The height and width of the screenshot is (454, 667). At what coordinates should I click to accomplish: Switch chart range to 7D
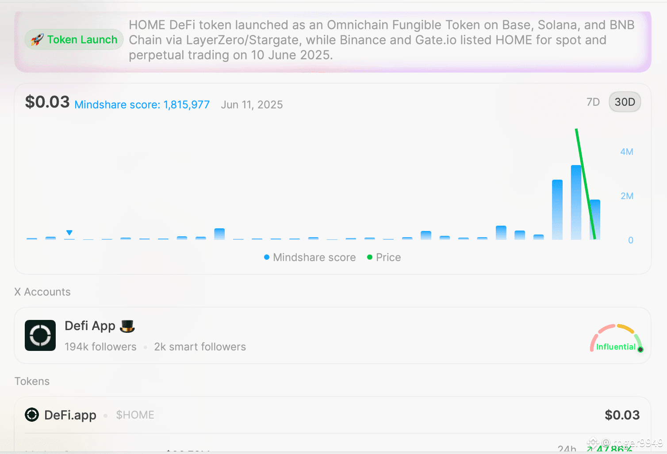pyautogui.click(x=593, y=102)
